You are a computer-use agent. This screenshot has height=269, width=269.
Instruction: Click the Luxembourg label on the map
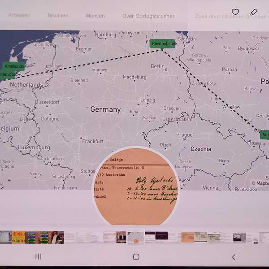(34, 148)
